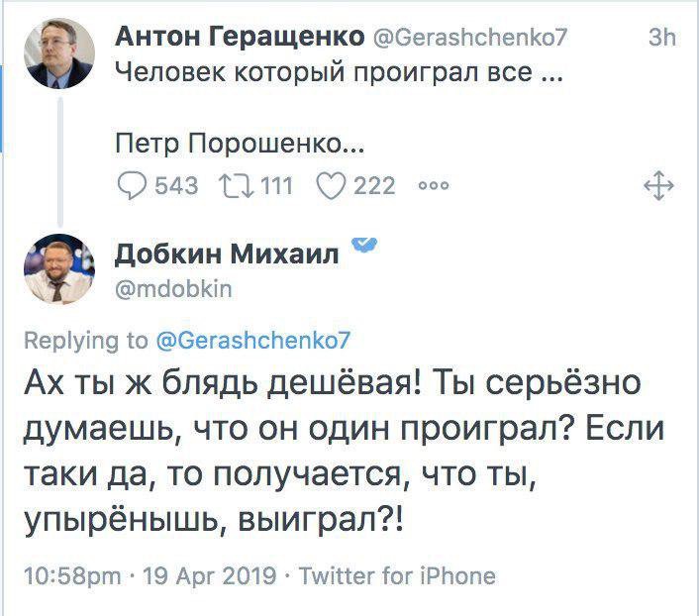The image size is (699, 616).
Task: Like the tweet via heart icon
Action: click(x=332, y=185)
